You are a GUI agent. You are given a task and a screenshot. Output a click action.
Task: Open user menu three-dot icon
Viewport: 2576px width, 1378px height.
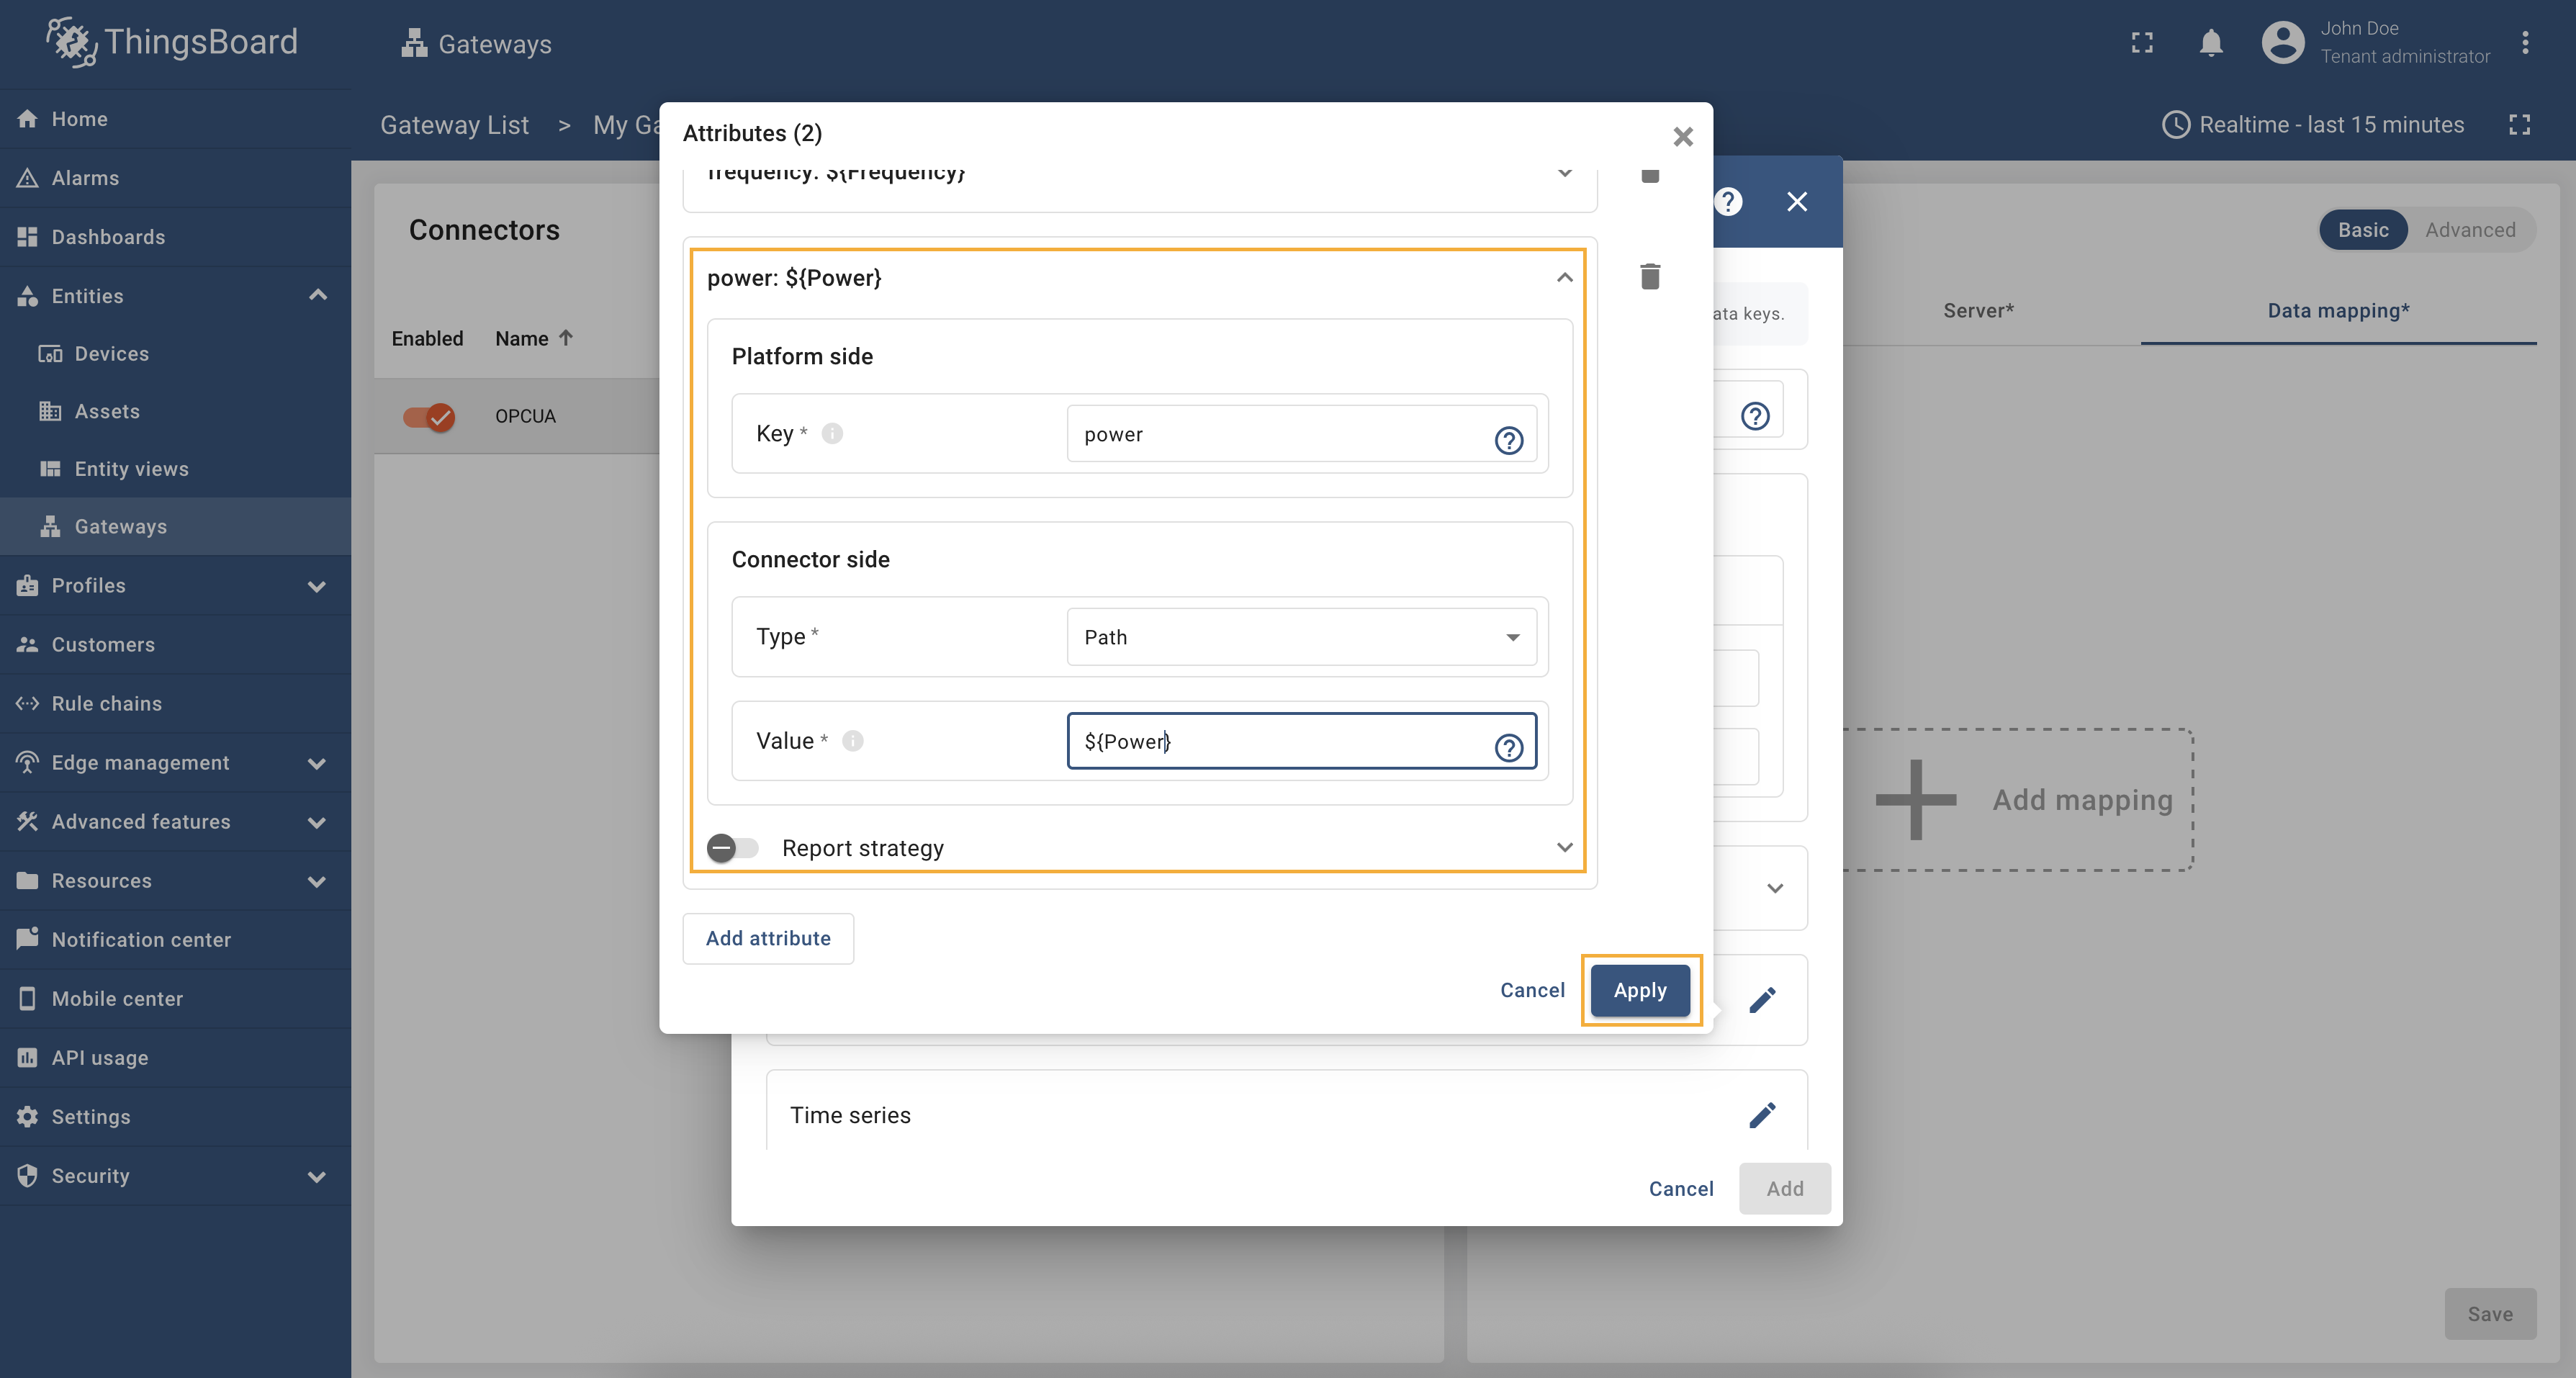2525,43
